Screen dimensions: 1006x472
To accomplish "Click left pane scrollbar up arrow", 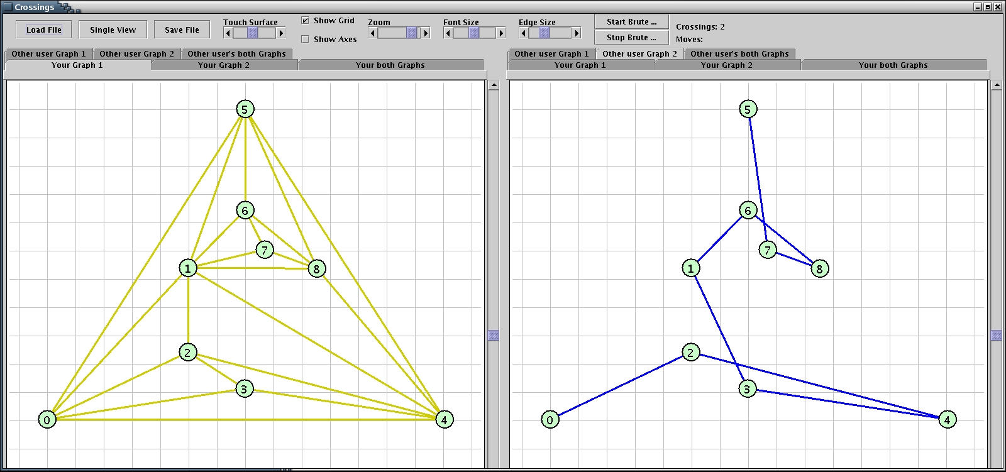I will tap(494, 85).
